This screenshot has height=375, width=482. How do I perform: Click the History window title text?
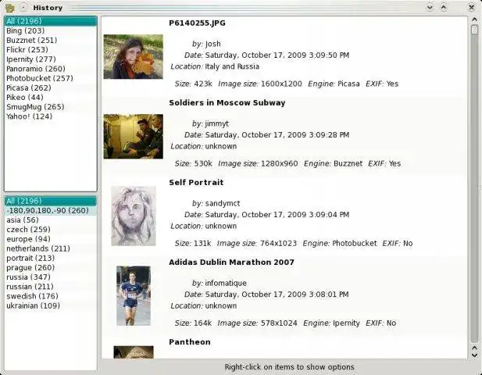click(x=48, y=8)
